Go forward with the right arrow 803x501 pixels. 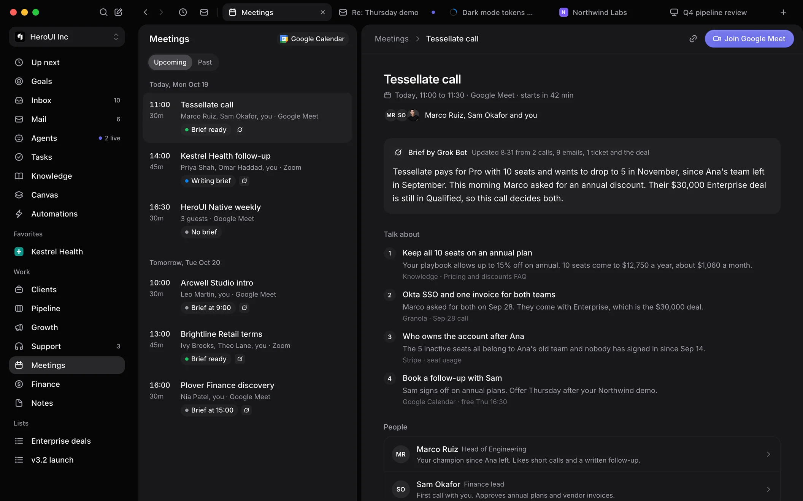161,12
